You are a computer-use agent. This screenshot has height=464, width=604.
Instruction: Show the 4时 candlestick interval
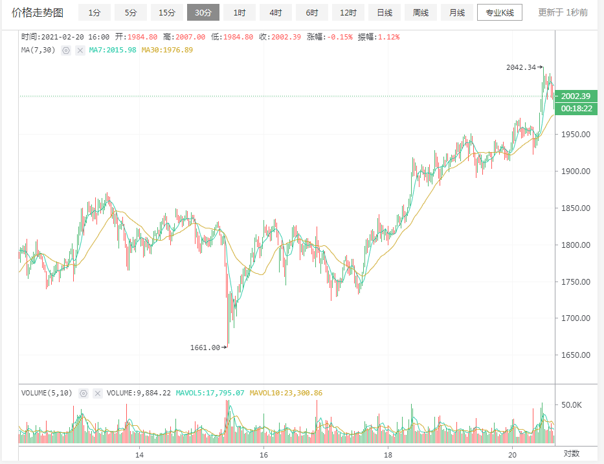[276, 12]
